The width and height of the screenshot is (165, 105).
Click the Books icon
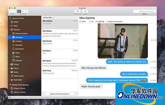(12, 72)
